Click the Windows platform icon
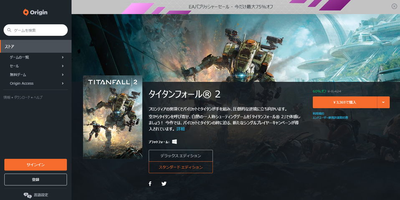This screenshot has width=400, height=200. (175, 142)
